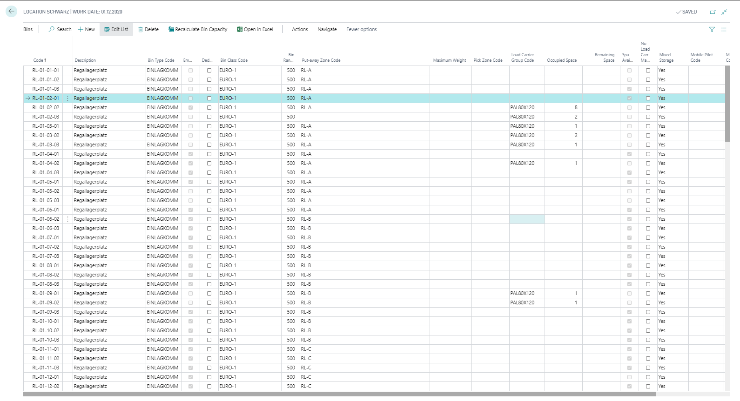Sort by the Code column header
Screen dimensions: 740x401
click(40, 60)
